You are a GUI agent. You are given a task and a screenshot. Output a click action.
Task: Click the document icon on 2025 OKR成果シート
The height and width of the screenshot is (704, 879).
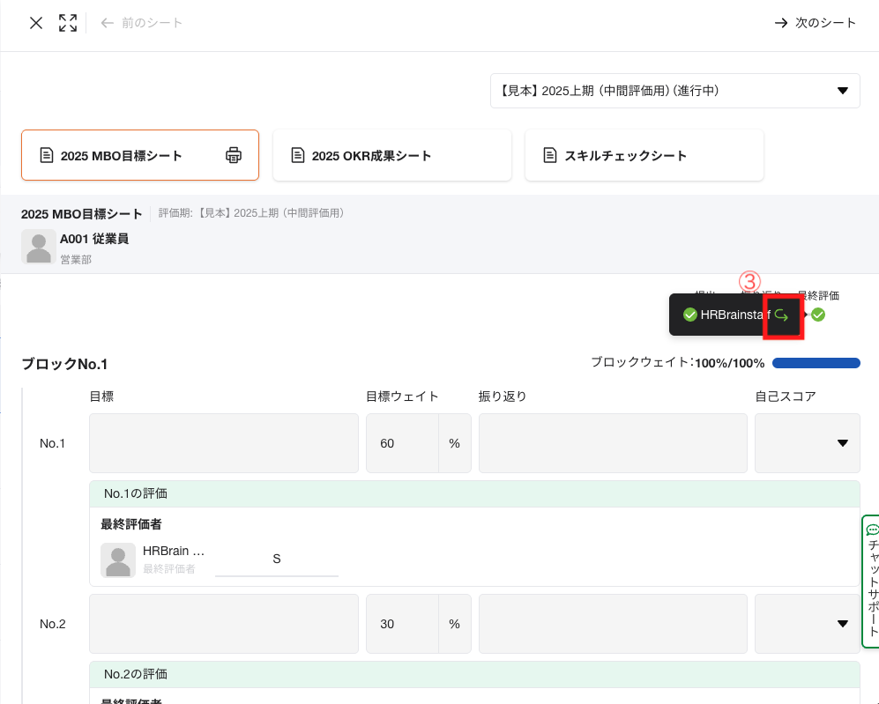click(298, 154)
